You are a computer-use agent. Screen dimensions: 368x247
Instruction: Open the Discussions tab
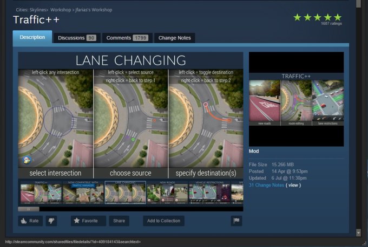(77, 38)
